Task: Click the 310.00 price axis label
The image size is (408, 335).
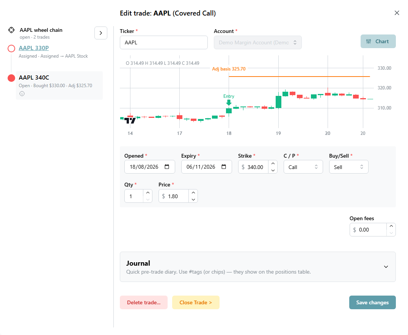Action: coord(384,108)
